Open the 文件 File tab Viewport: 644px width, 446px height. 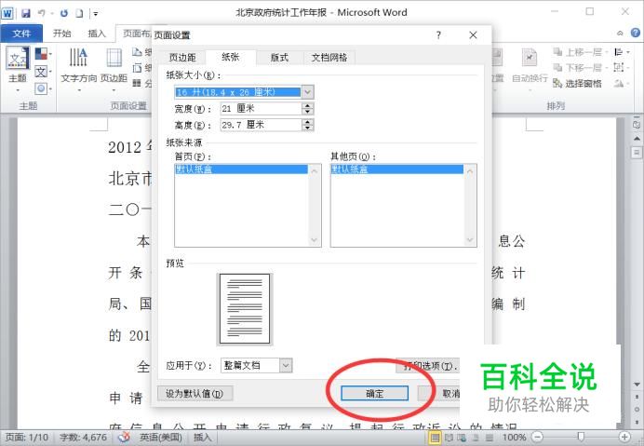point(21,34)
